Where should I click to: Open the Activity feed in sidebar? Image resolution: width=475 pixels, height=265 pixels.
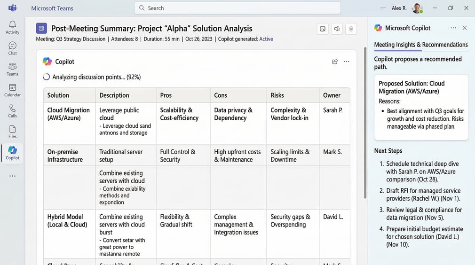click(x=12, y=27)
